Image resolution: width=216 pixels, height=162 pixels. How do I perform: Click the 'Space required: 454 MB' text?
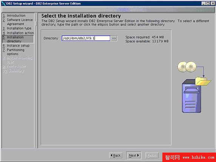click(x=145, y=37)
